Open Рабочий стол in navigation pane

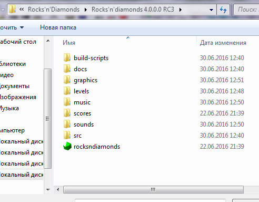click(18, 42)
